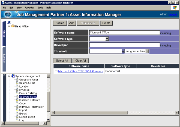Screen dimensions: 180x127
Task: Click the Select All button
Action: click(x=62, y=61)
